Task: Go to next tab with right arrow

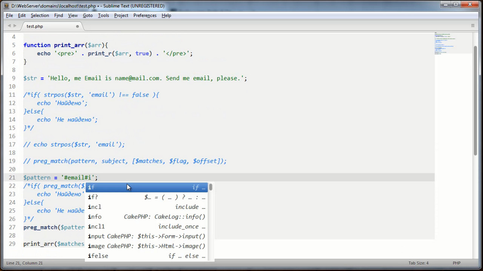Action: tap(15, 26)
